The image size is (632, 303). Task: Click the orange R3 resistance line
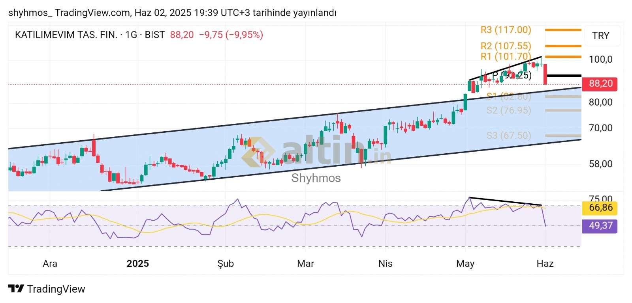[x=563, y=30]
